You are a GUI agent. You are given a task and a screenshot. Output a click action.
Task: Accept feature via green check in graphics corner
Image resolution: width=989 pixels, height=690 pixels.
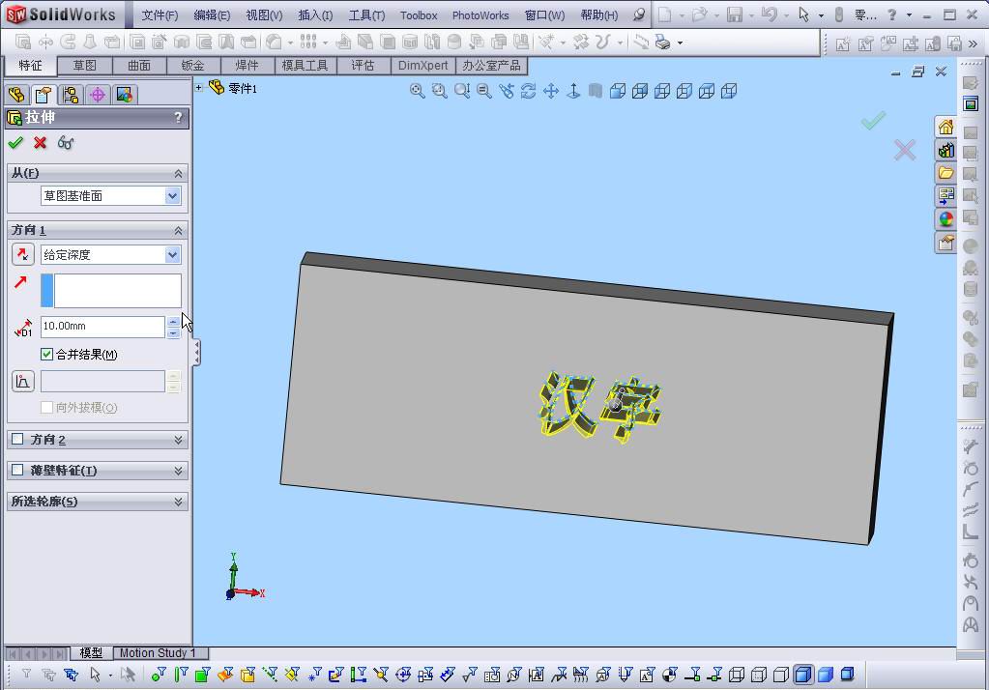[x=874, y=120]
